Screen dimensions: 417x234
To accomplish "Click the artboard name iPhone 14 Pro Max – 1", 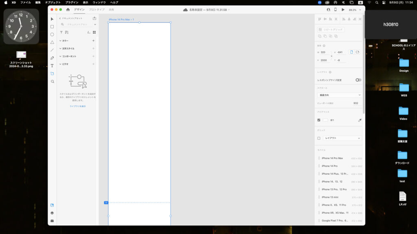I will (121, 19).
